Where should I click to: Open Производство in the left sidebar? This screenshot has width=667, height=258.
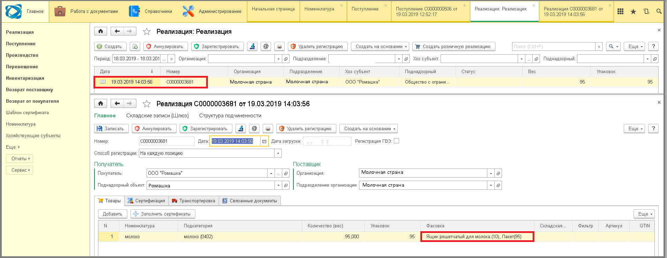pyautogui.click(x=22, y=55)
